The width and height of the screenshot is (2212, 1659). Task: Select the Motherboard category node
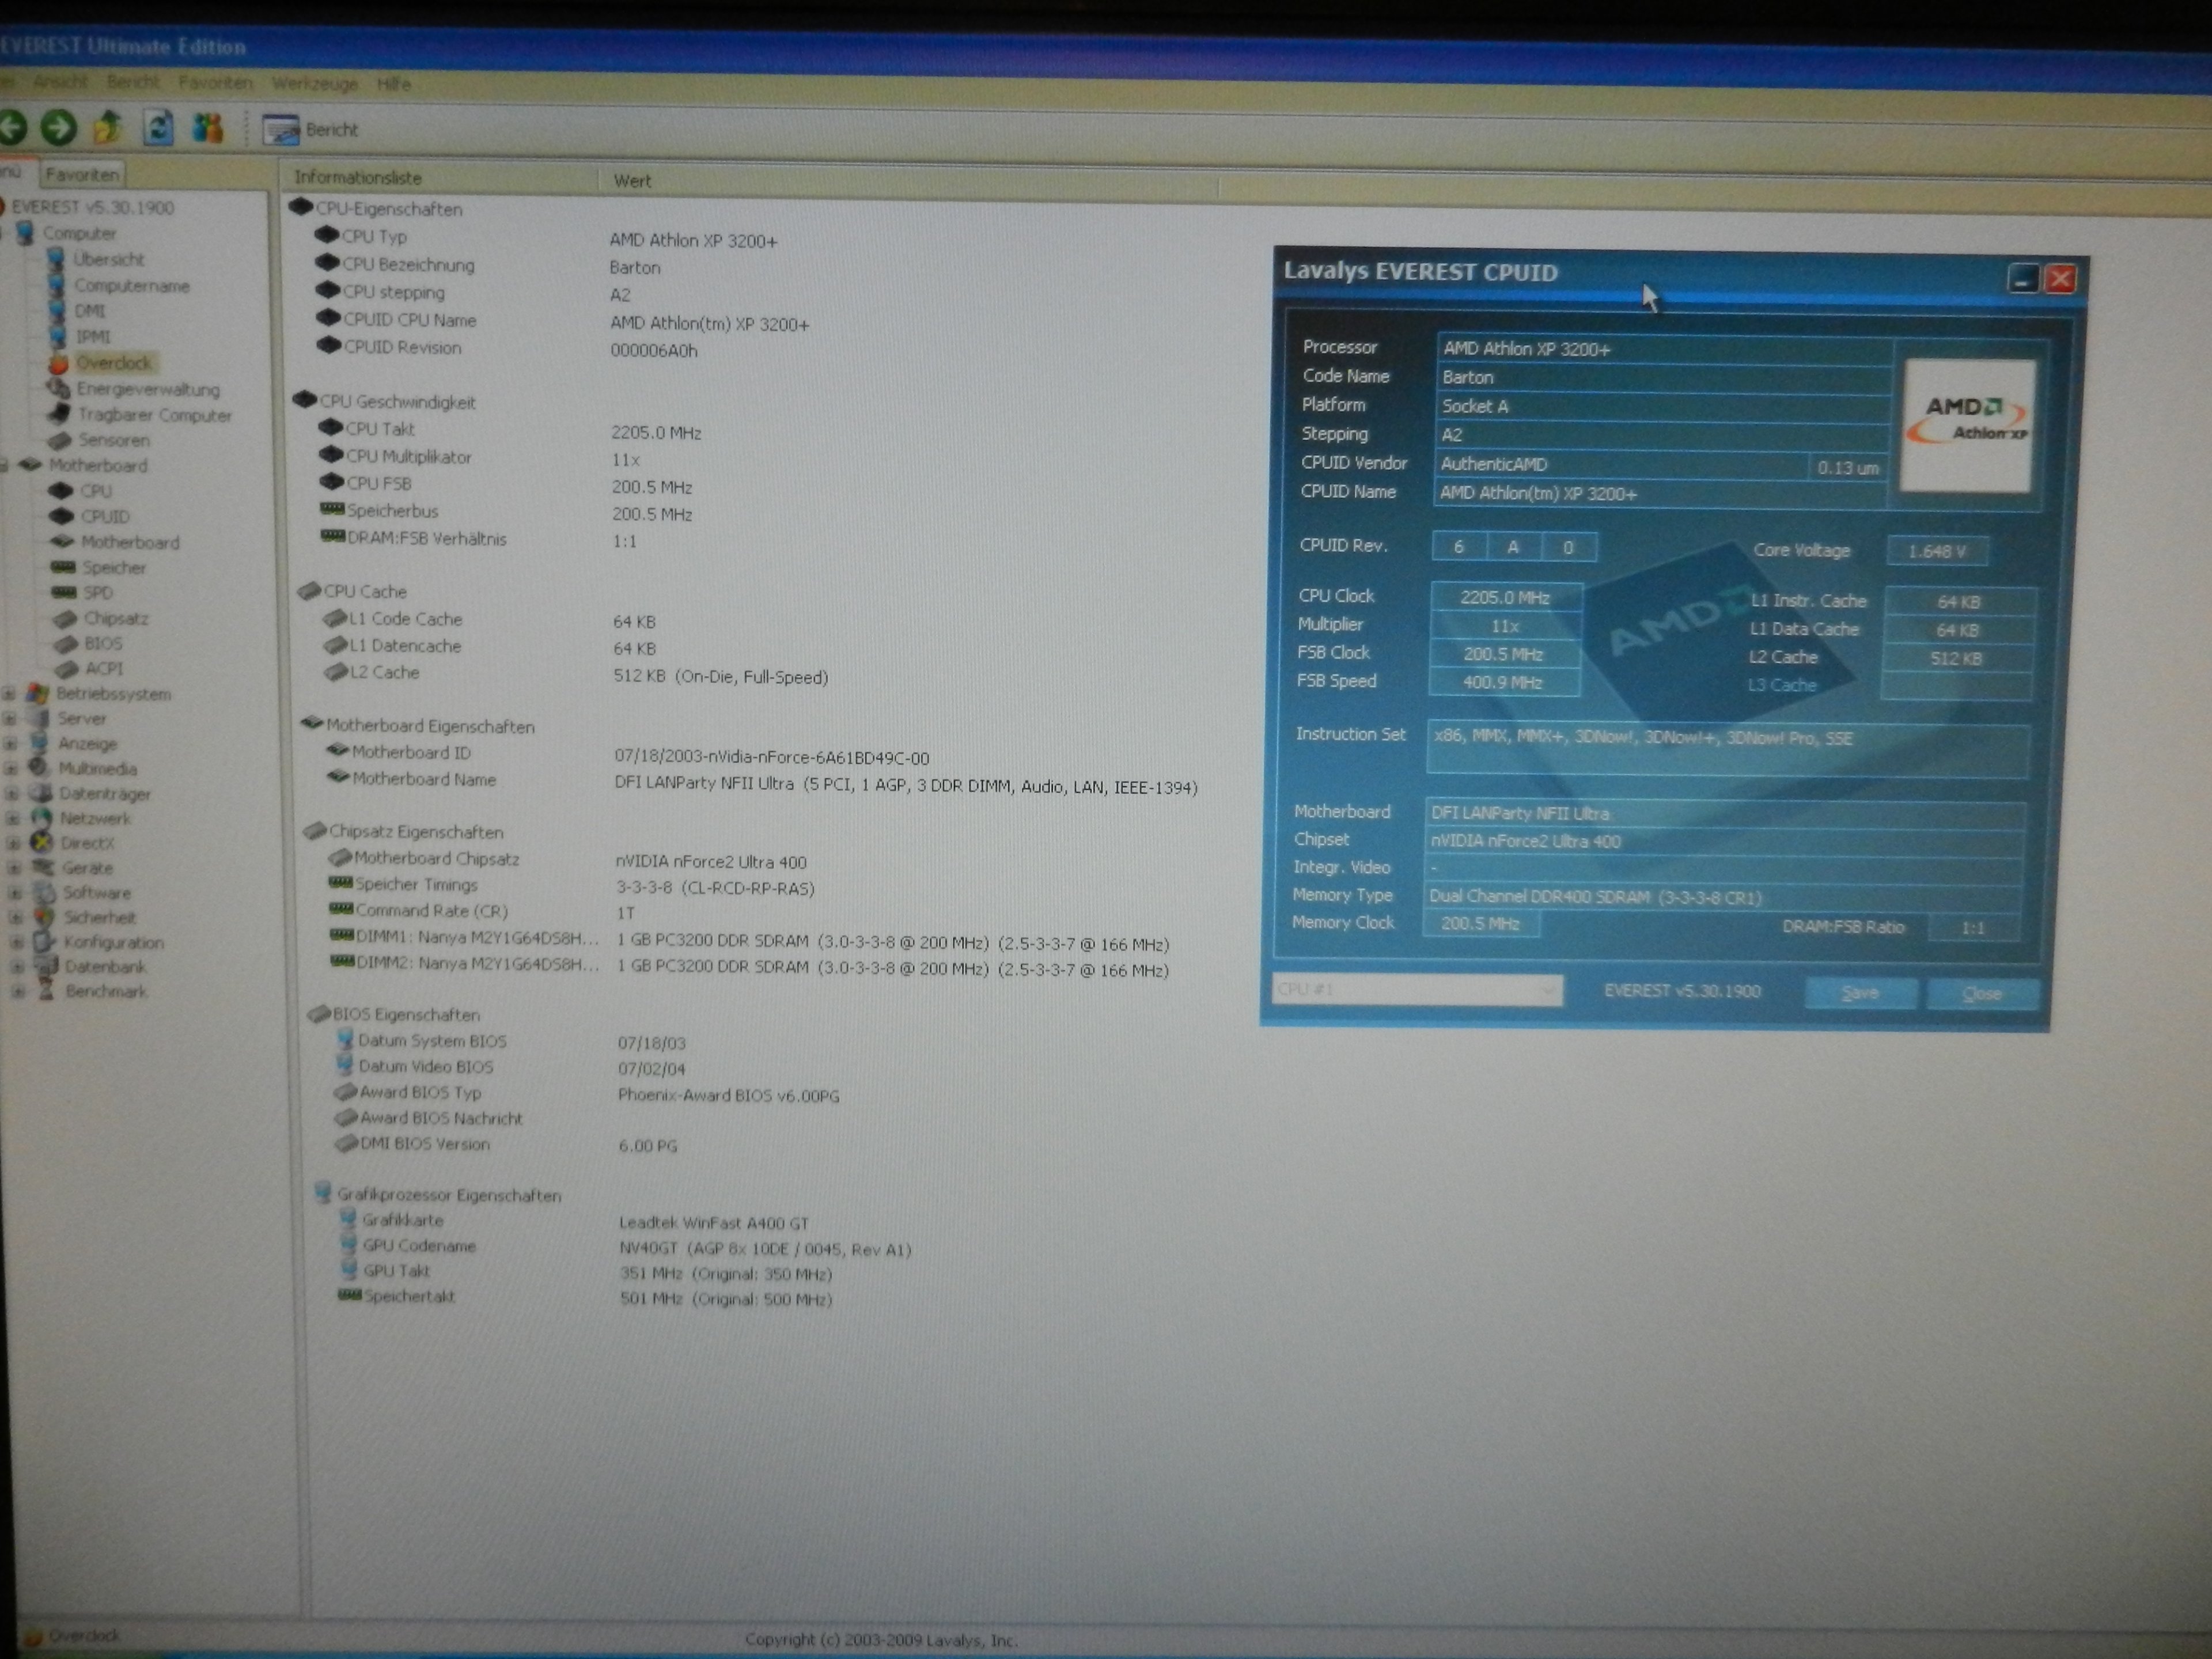coord(97,465)
